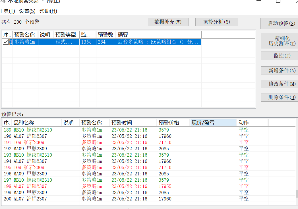Click the 数据补充(W) button
The image size is (298, 209).
point(168,22)
